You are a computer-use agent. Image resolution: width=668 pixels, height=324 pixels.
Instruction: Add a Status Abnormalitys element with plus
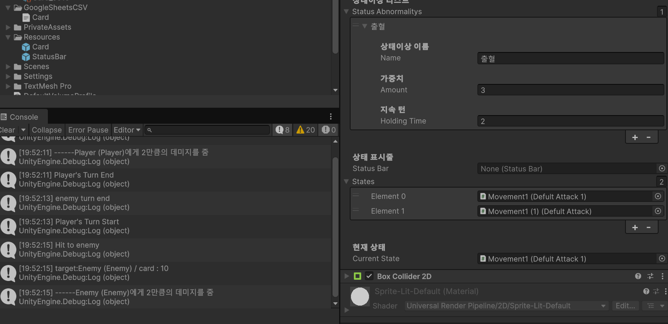coord(635,137)
